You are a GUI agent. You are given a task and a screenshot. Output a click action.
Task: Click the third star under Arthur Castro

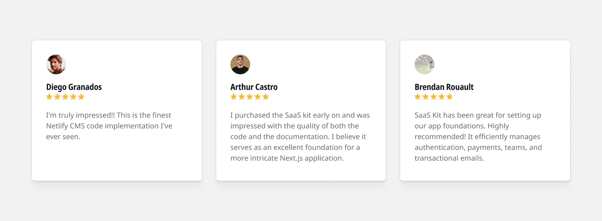tap(249, 97)
